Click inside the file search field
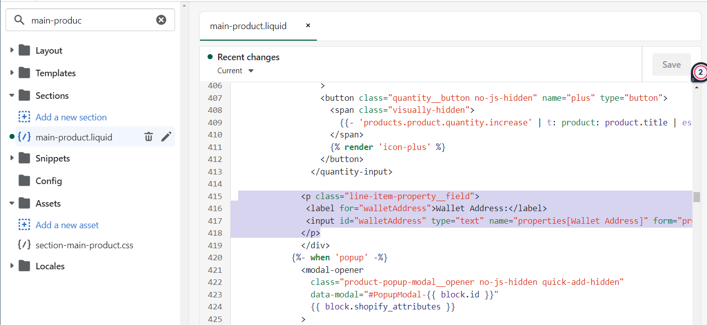The height and width of the screenshot is (325, 707). 90,20
